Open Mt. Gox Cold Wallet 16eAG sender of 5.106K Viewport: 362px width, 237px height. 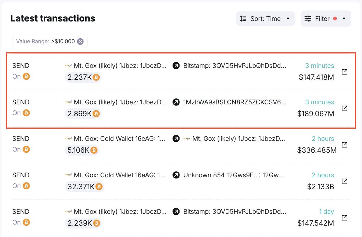point(119,139)
